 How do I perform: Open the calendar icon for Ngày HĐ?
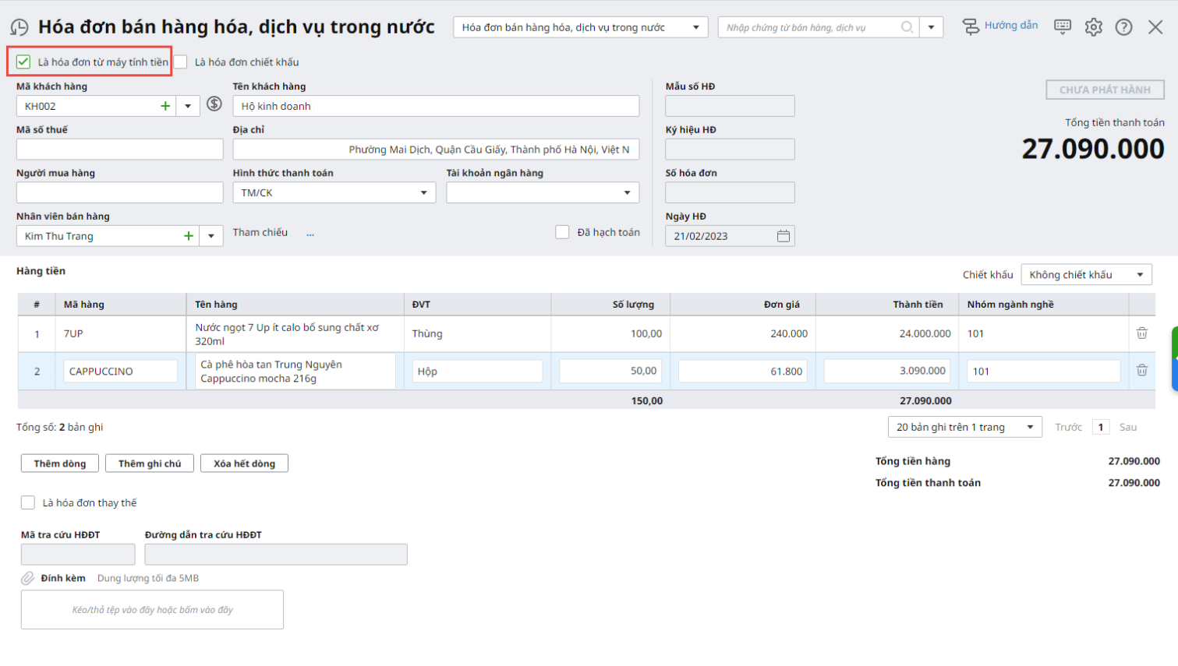tap(784, 236)
